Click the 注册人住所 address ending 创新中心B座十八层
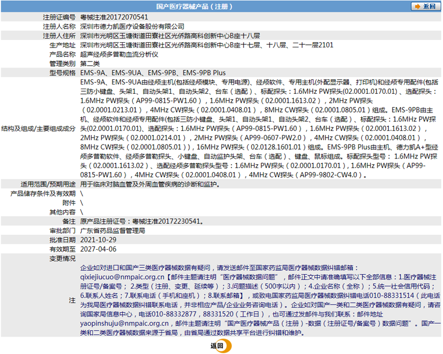 (x=170, y=36)
